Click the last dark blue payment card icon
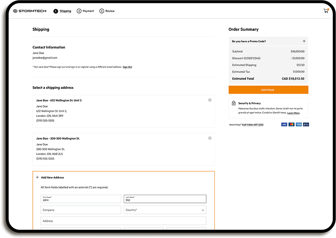The width and height of the screenshot is (336, 238). pos(306,124)
